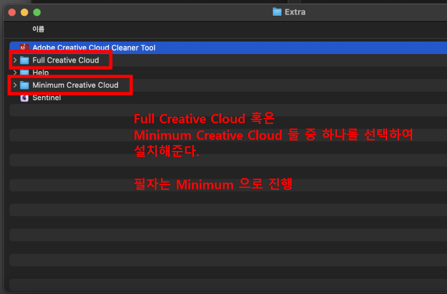Select the Sentinel row text
Viewport: 447px width, 294px height.
click(x=46, y=98)
